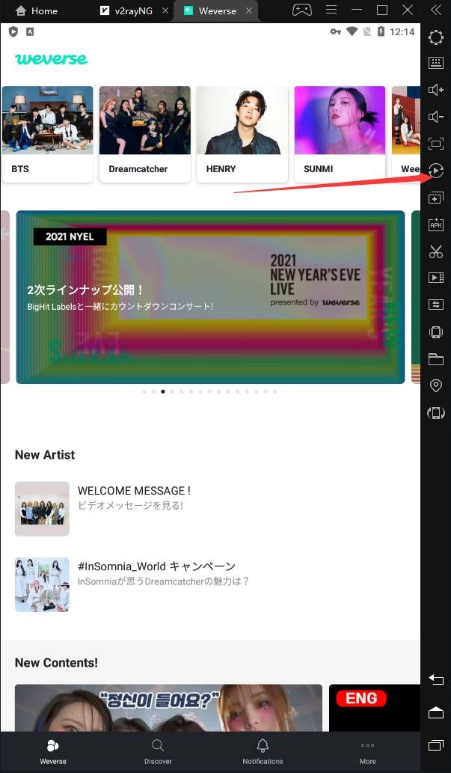Open the gamepad icon in title bar
Viewport: 451px width, 773px height.
tap(301, 10)
